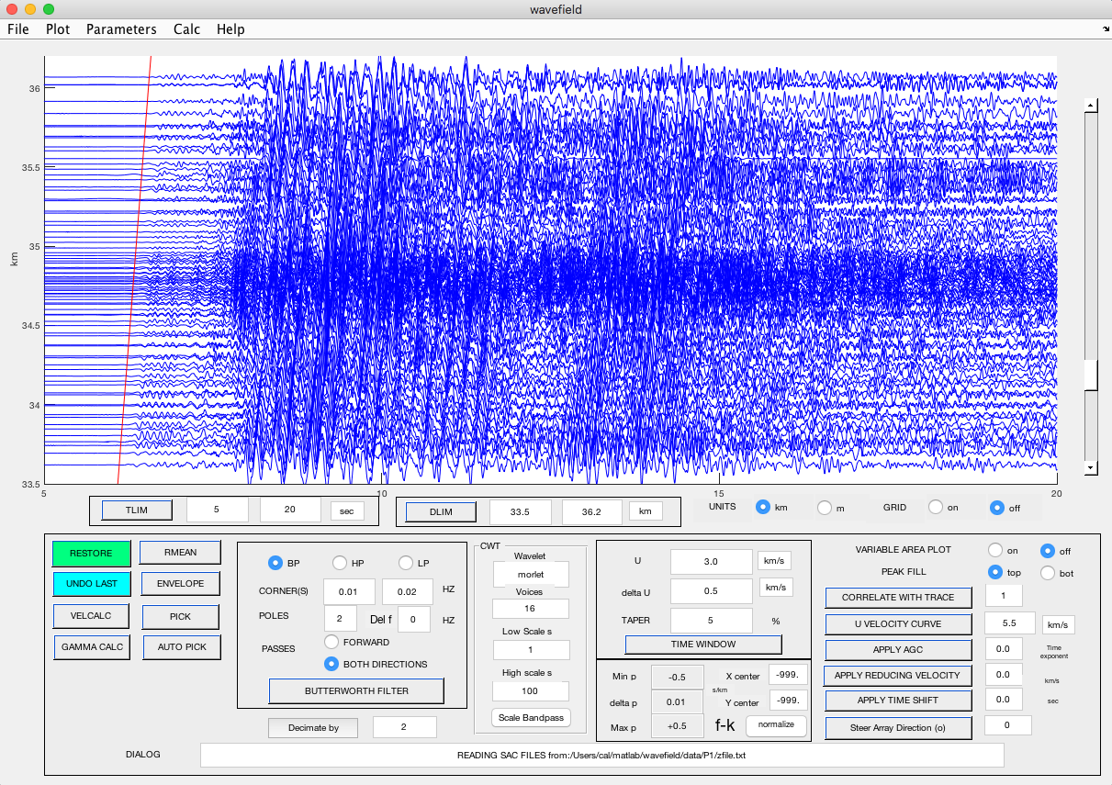This screenshot has height=785, width=1112.
Task: Click the undock arrow in the menu bar
Action: click(x=1105, y=29)
